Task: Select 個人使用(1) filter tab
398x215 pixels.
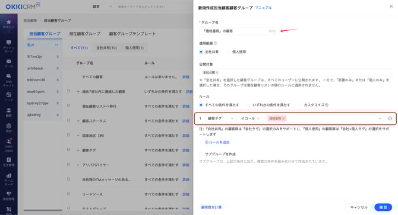Action: 134,48
